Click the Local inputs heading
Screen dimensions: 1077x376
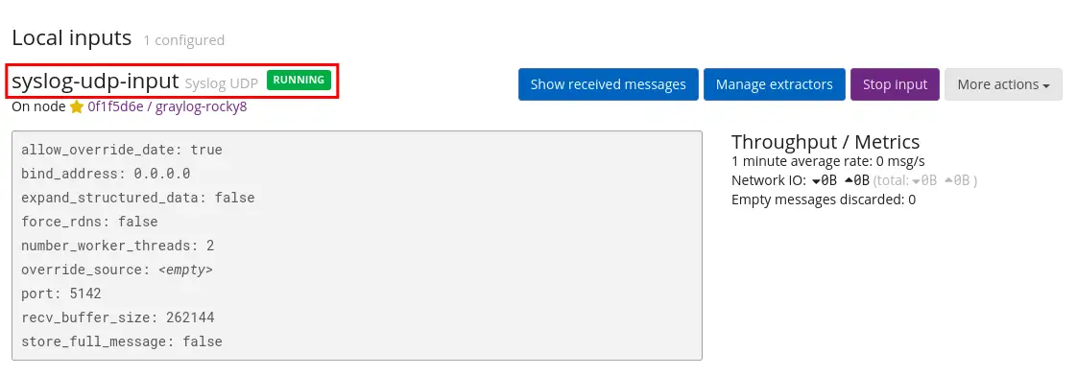71,37
